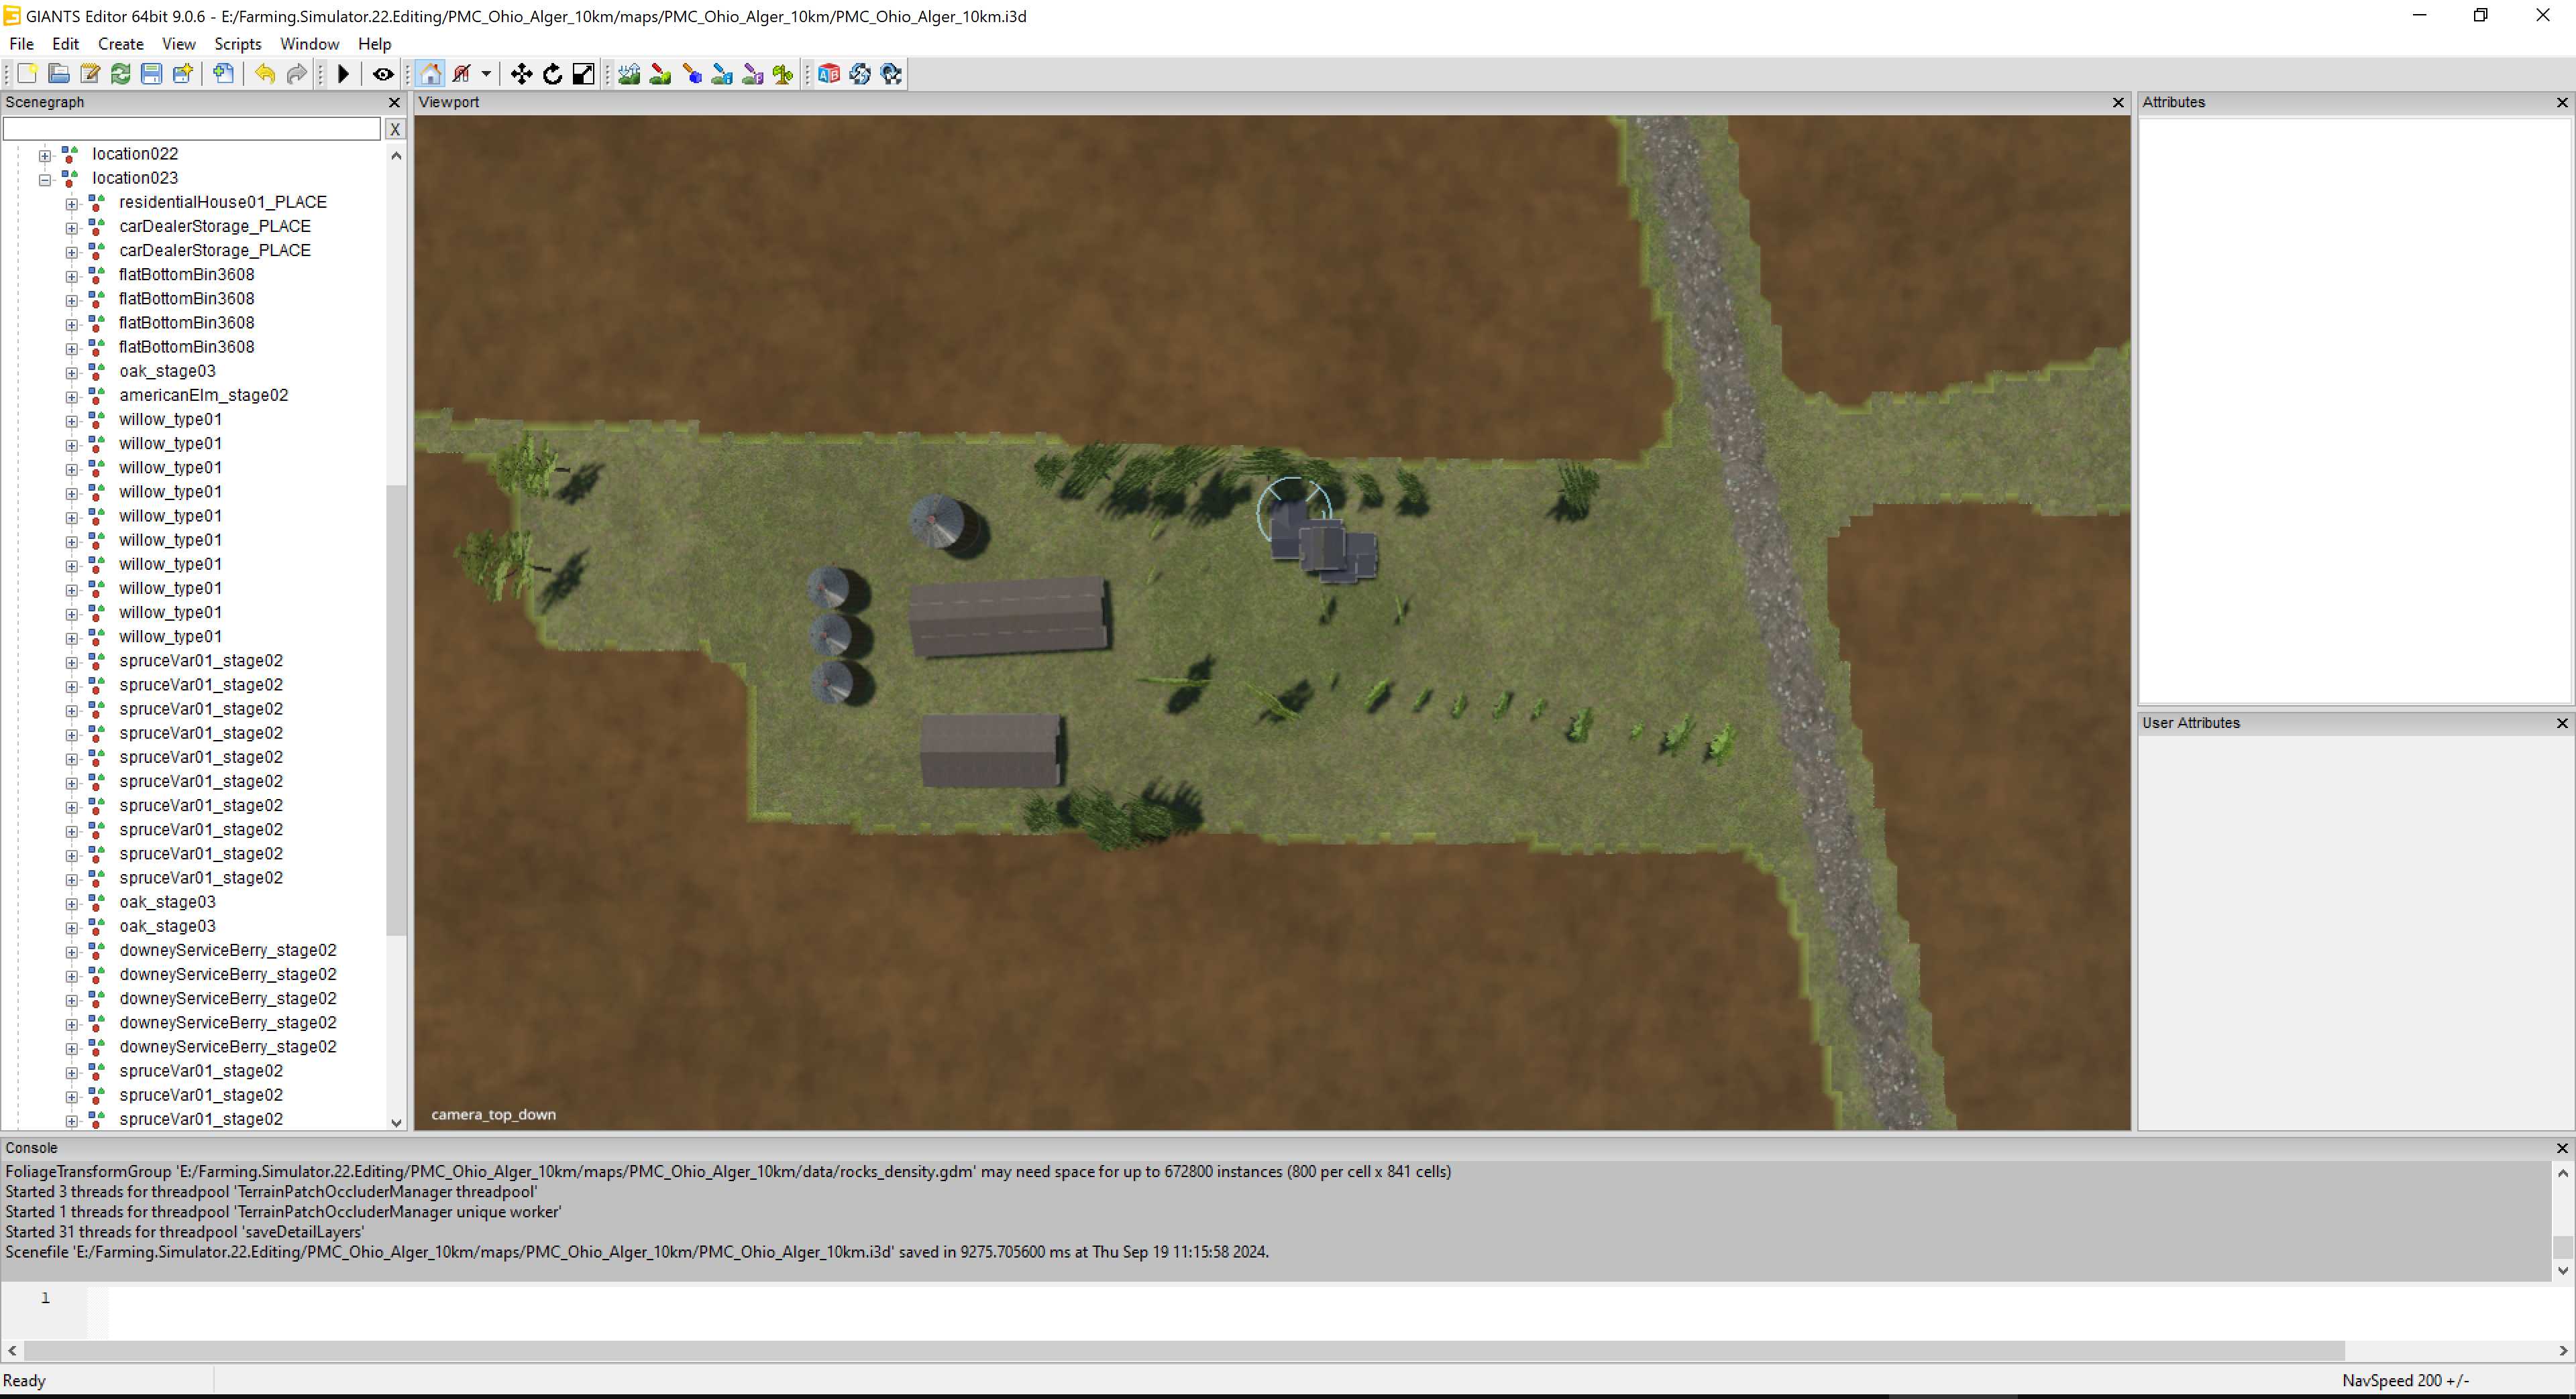Image resolution: width=2576 pixels, height=1399 pixels.
Task: Click the Console horizontal scrollbar
Action: click(1185, 1350)
